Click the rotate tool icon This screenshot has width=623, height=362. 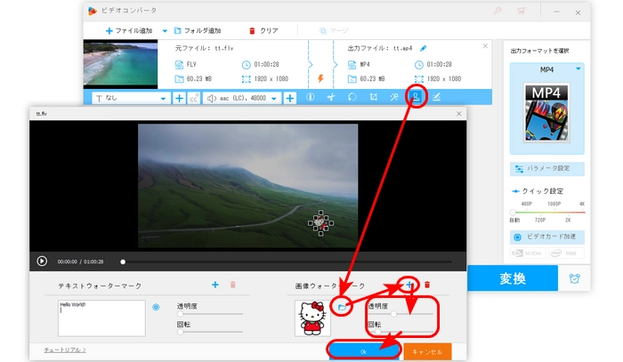point(352,97)
